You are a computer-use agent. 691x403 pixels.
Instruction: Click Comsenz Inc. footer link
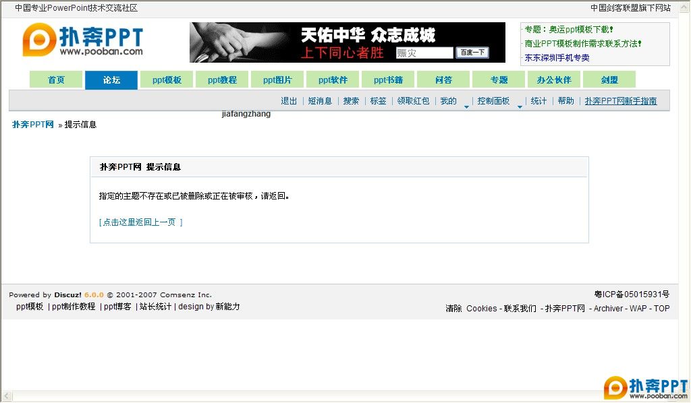186,294
